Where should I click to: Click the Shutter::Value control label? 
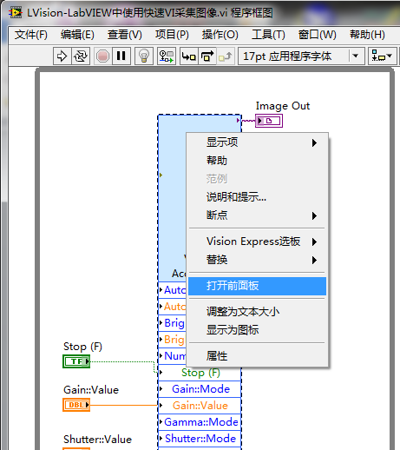(x=97, y=440)
